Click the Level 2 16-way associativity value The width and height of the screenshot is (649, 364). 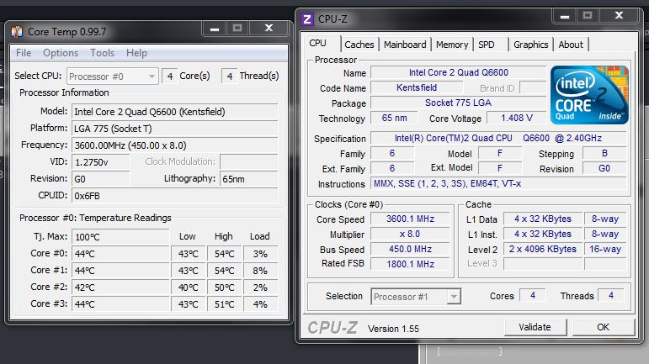[x=605, y=249]
